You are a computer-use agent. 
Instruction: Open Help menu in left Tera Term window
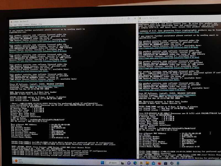(40, 24)
